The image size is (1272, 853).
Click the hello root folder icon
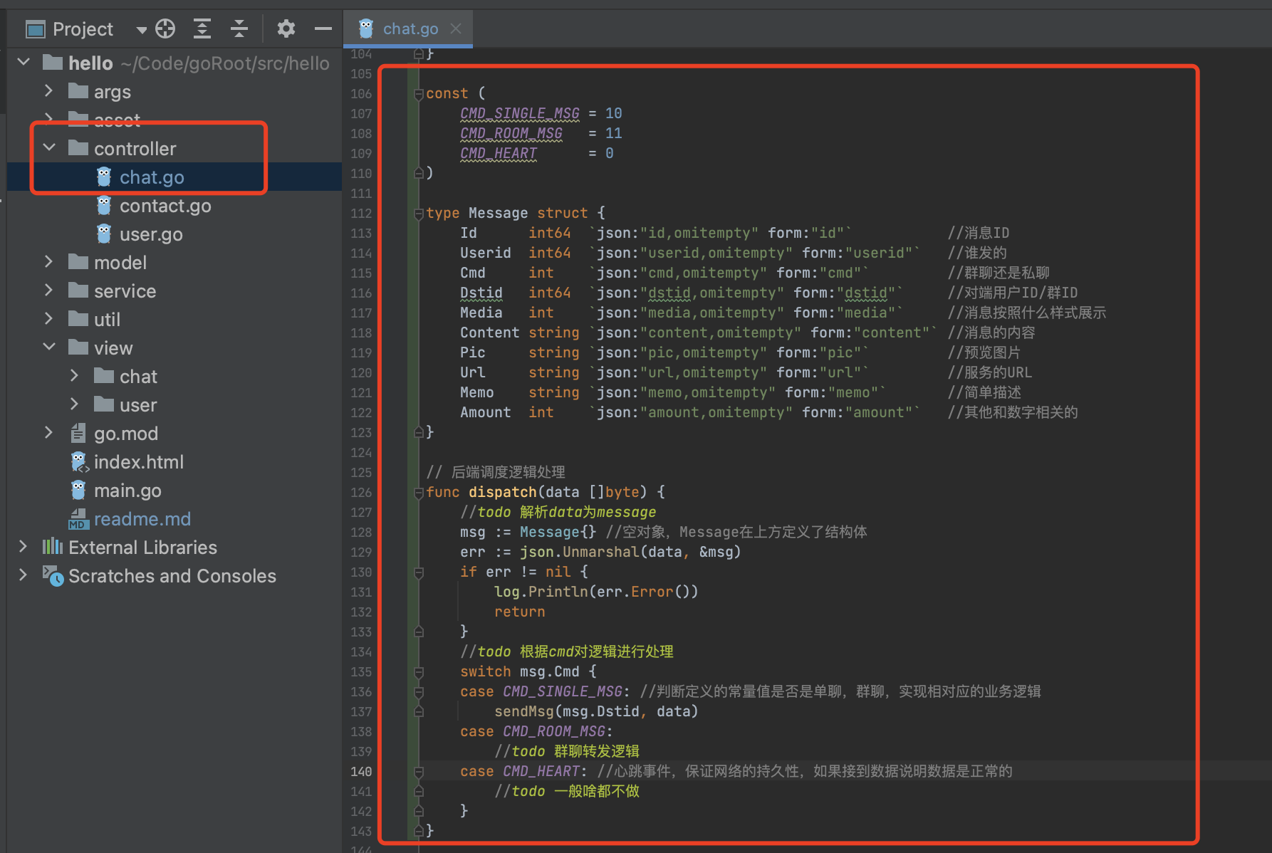click(x=53, y=63)
